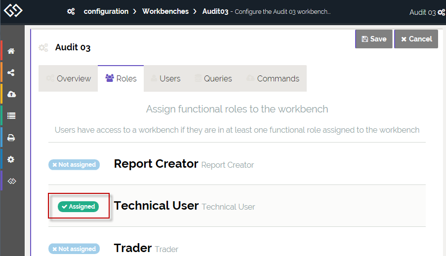Toggle Technical User's Assigned badge

coord(78,207)
